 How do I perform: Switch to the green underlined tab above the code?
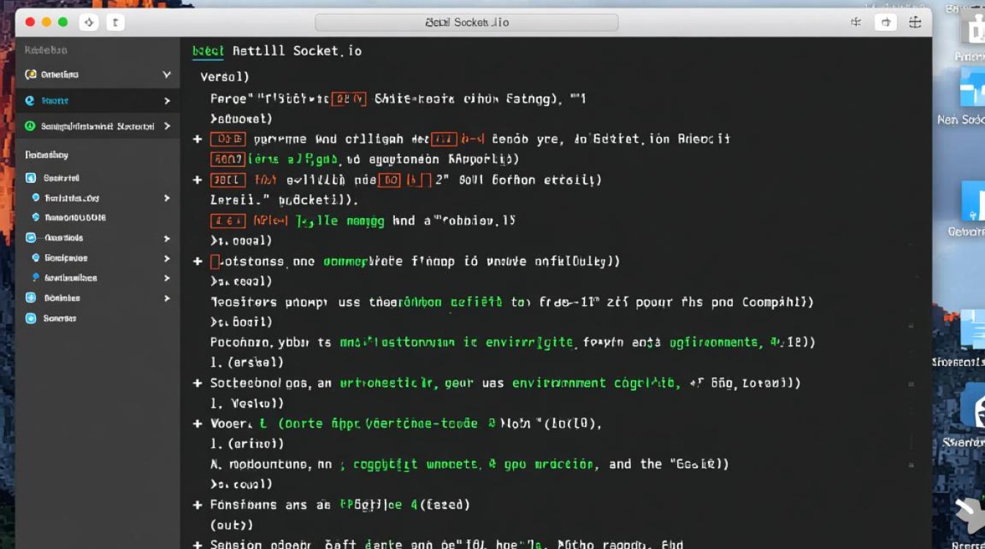click(208, 51)
